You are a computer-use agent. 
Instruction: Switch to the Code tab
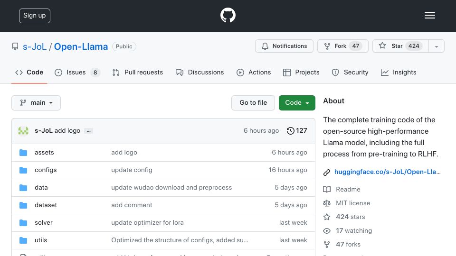[29, 72]
